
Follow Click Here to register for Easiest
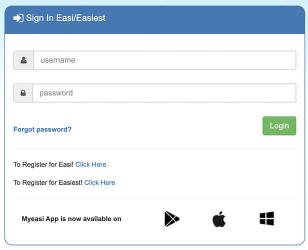[x=99, y=182]
